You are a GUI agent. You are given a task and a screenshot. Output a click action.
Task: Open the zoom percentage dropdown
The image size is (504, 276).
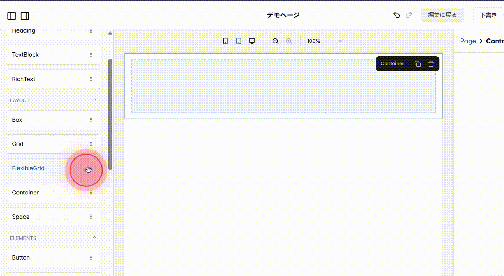tap(339, 41)
